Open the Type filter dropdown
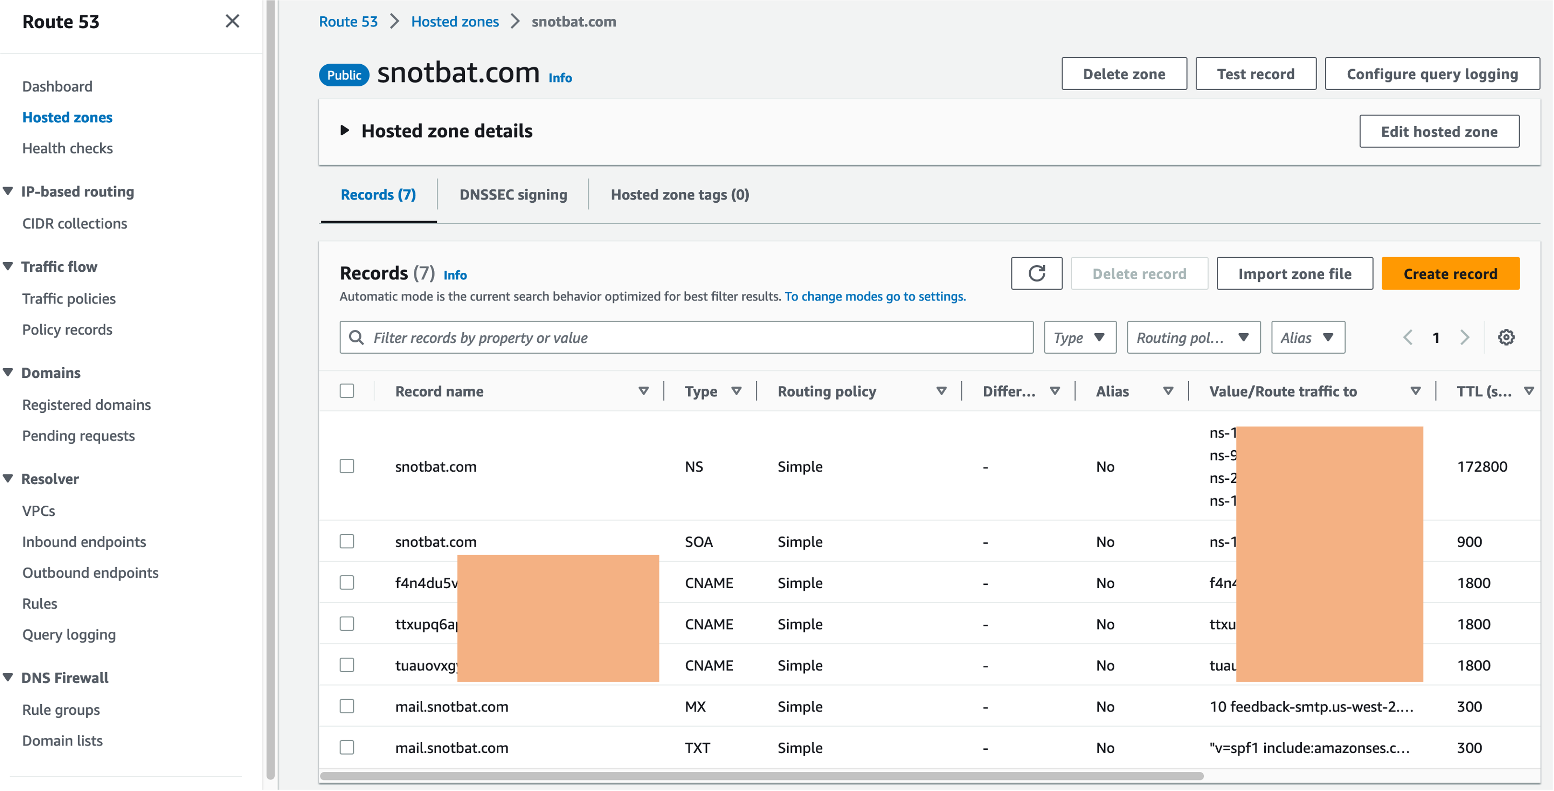This screenshot has width=1554, height=791. click(1080, 337)
